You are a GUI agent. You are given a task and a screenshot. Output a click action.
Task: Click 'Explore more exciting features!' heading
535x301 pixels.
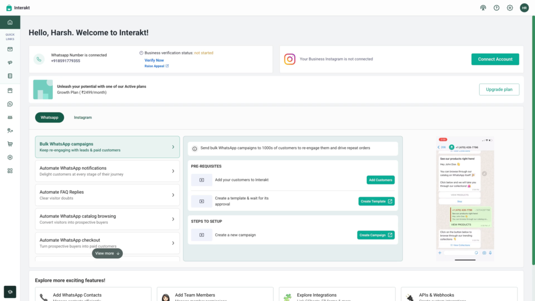pos(70,281)
